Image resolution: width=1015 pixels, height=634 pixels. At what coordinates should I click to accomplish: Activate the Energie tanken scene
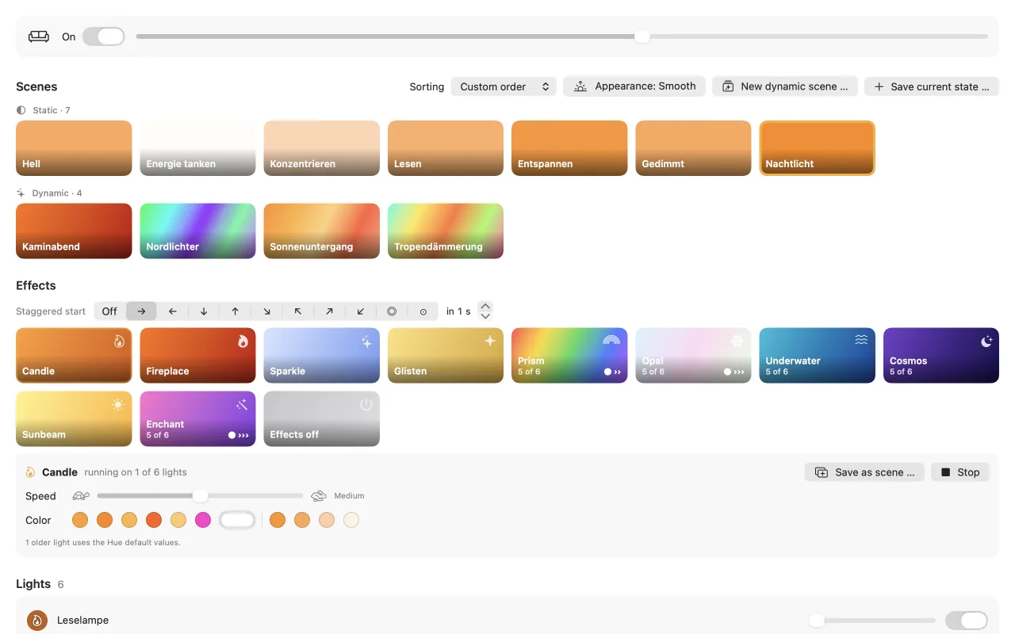(198, 148)
